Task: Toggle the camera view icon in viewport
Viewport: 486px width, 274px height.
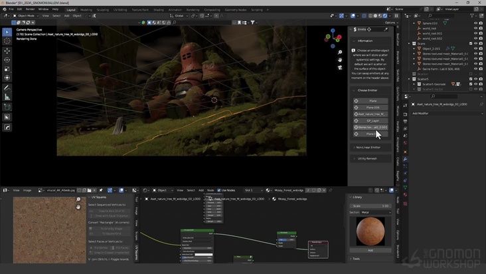Action: pyautogui.click(x=340, y=67)
